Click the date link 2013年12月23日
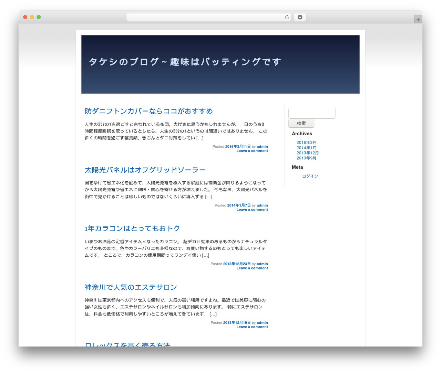Screen dimensions: 441x373 pos(237,264)
